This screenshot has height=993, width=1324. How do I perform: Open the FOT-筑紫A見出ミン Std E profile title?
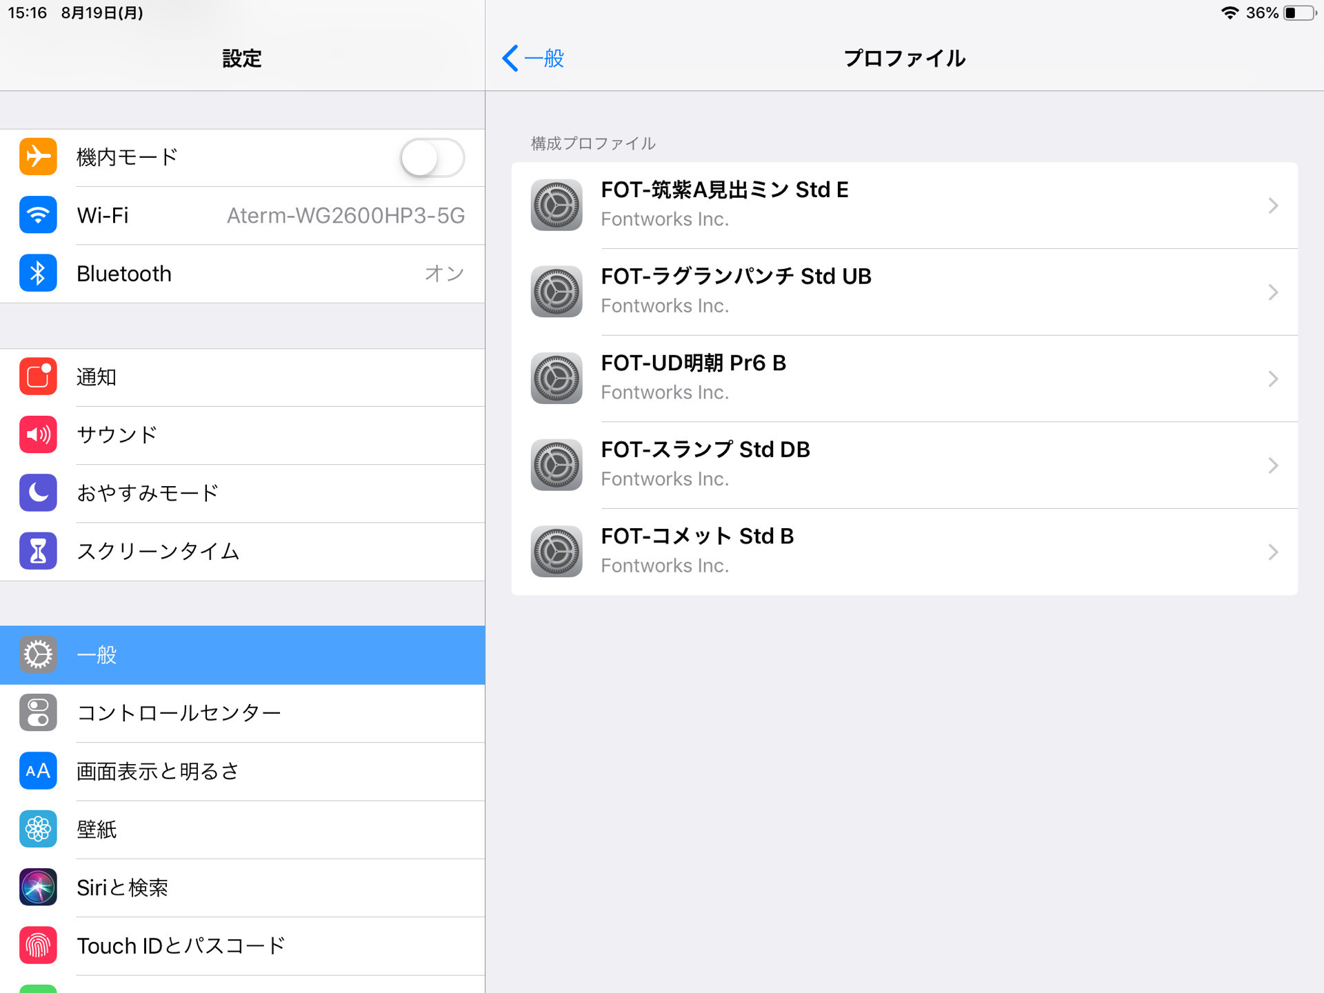click(x=725, y=190)
